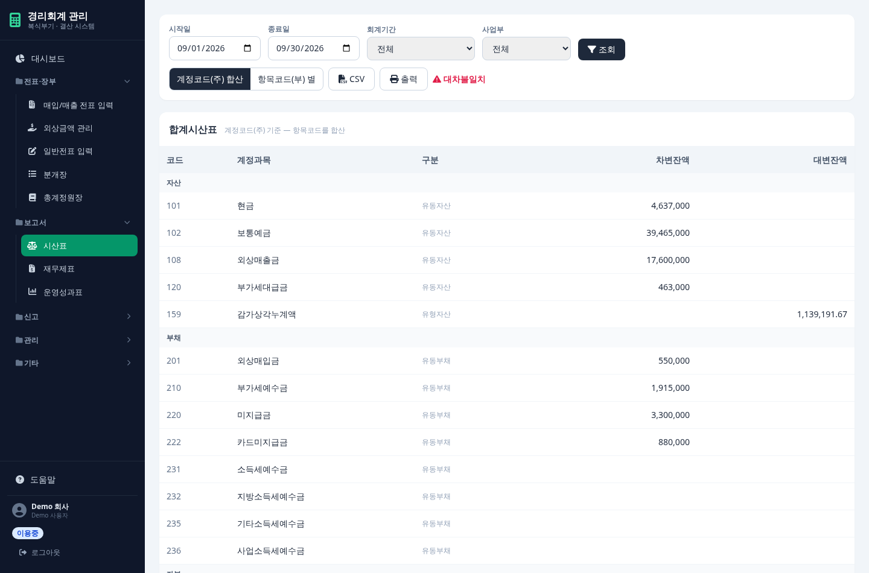Click the 이용중 status badge
869x573 pixels.
(x=28, y=533)
